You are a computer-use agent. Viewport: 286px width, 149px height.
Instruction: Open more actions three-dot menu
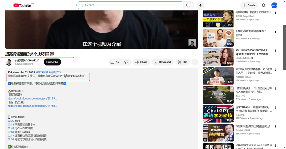coord(195,62)
